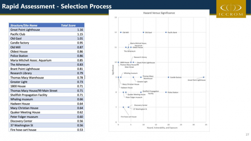Select the Old Mill data point
Screen dimensions: 251x141
click(121, 32)
